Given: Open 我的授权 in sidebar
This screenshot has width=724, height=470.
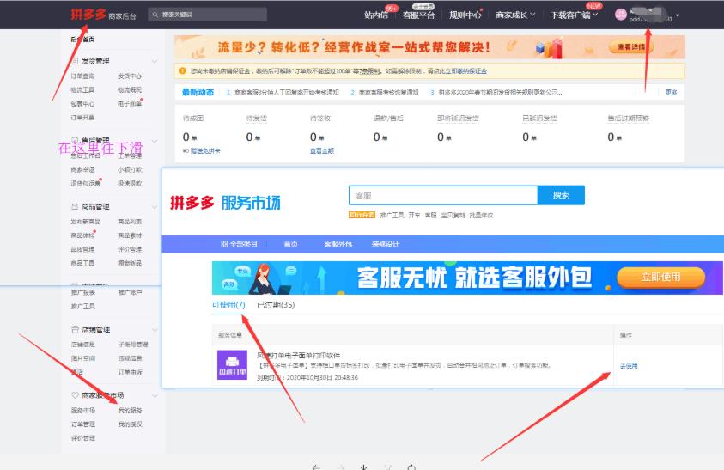Looking at the screenshot, I should click(x=130, y=424).
